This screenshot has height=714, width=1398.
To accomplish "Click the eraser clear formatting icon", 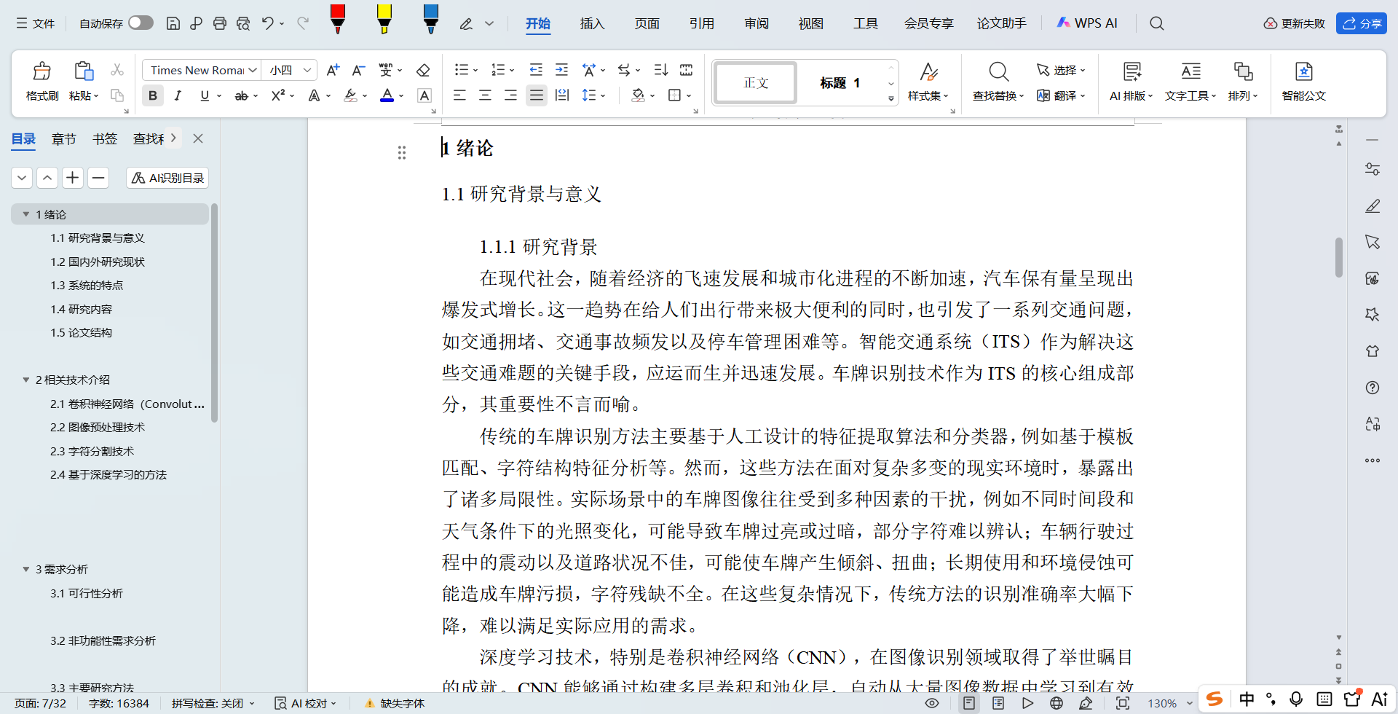I will tap(422, 70).
